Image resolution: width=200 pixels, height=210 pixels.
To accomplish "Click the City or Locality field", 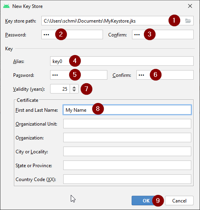I will 127,151.
